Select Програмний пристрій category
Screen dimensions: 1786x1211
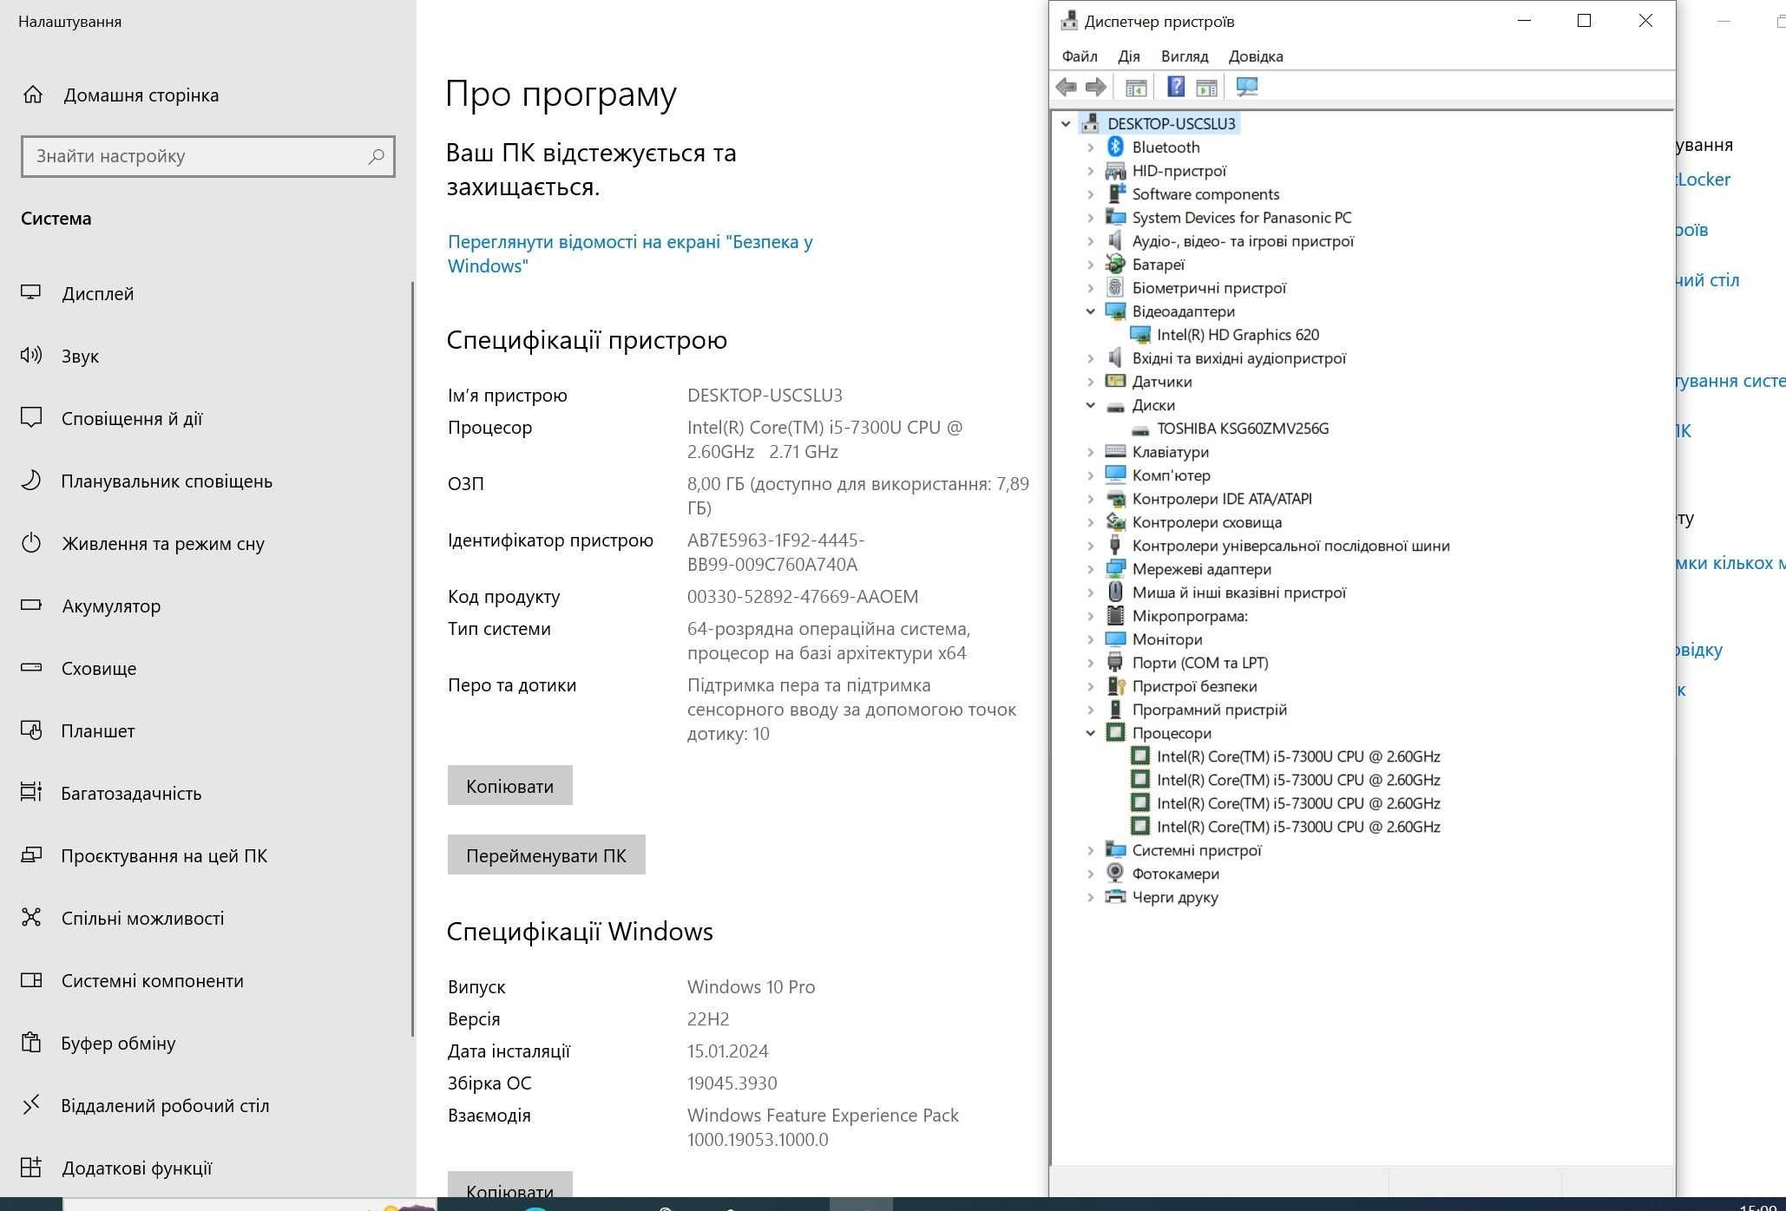coord(1209,710)
